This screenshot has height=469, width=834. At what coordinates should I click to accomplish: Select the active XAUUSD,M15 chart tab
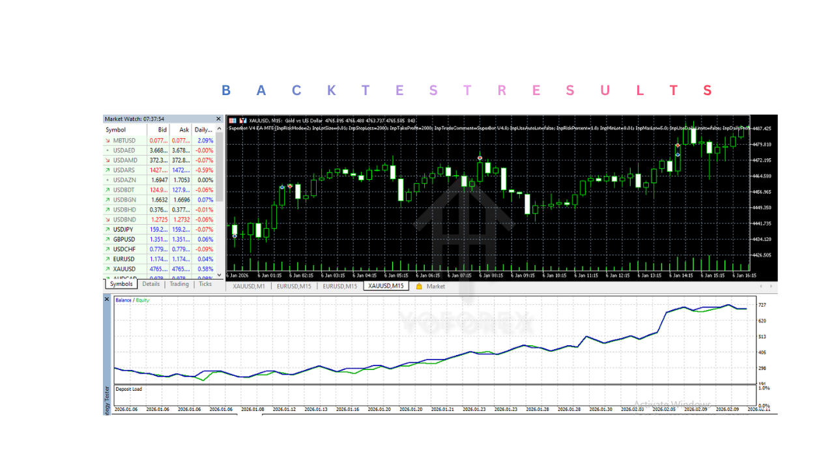point(386,286)
